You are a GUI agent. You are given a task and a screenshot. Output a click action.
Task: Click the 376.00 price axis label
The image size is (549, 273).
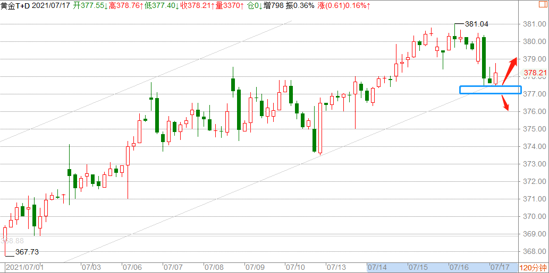tap(533, 111)
